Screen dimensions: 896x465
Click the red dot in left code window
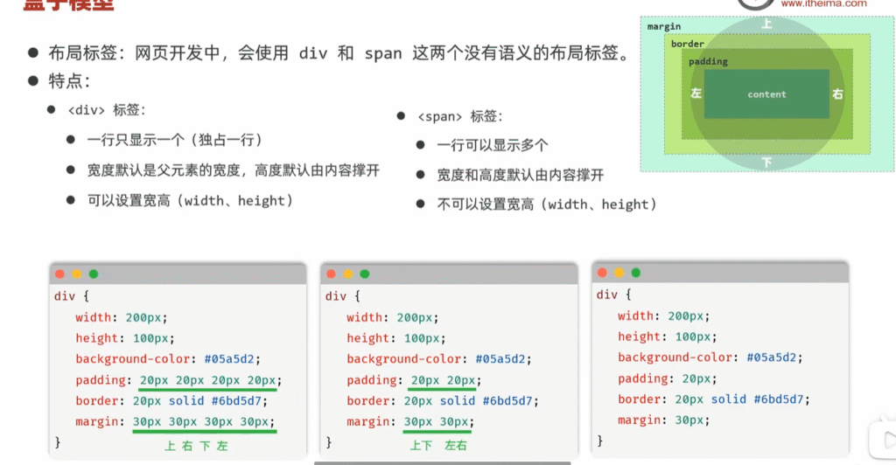tap(60, 274)
